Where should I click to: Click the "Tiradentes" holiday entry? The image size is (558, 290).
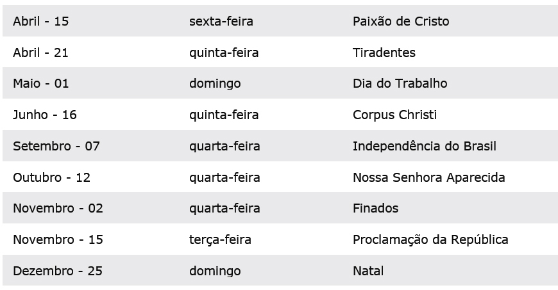(x=384, y=52)
